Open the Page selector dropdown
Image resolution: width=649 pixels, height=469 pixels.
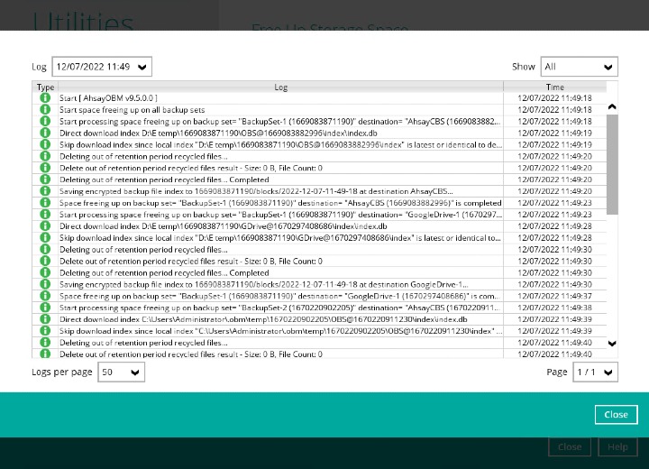point(596,372)
